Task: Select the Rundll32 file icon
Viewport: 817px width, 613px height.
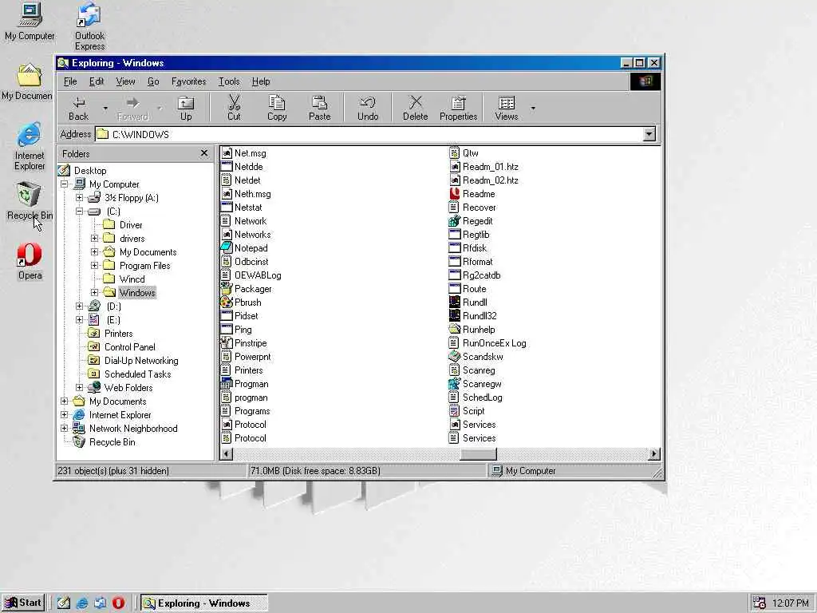Action: tap(454, 316)
